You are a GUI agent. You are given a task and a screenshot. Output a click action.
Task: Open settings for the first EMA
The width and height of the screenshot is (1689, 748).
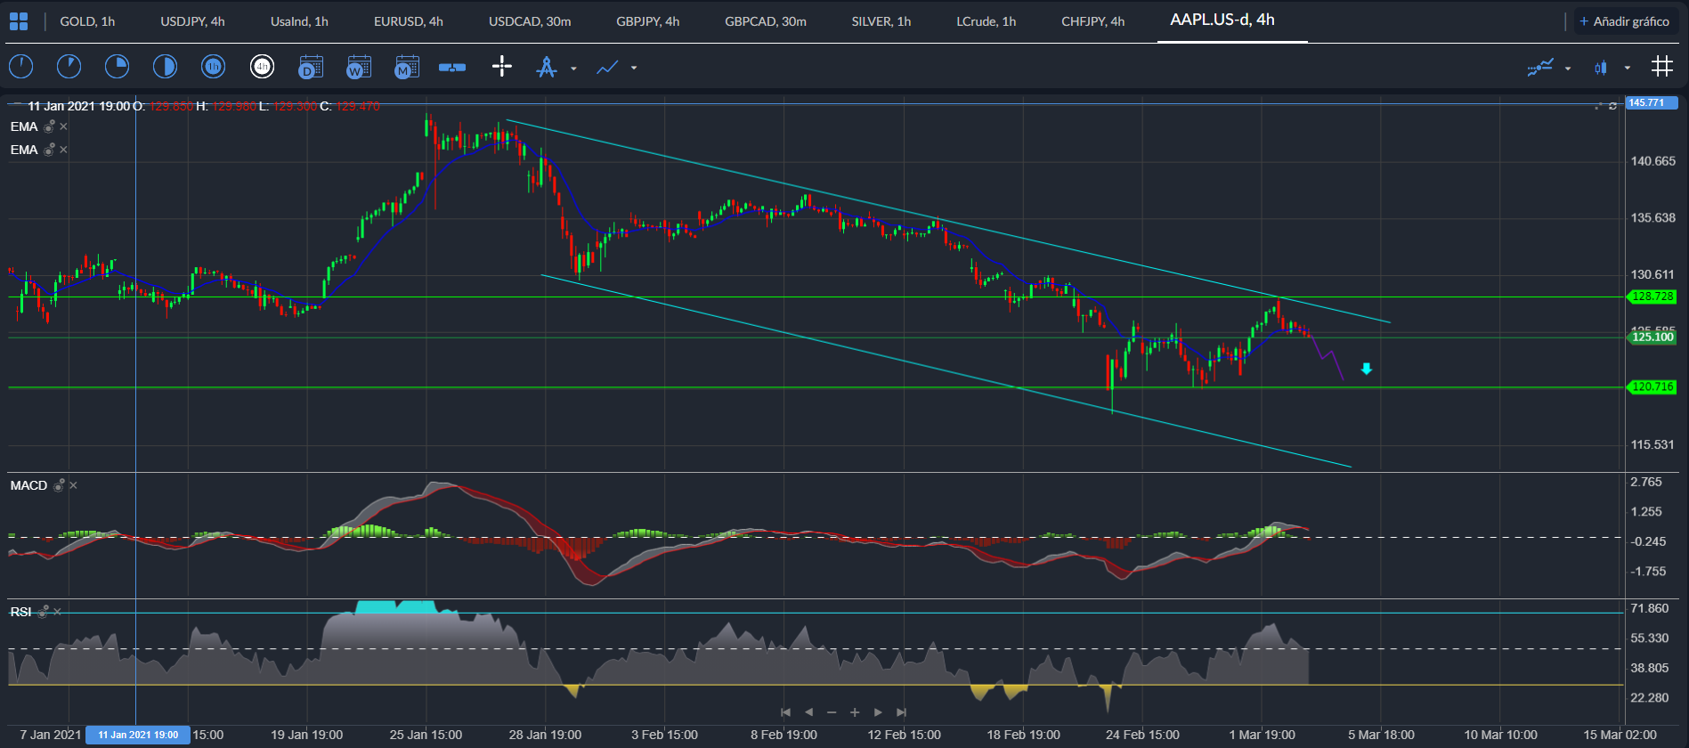click(50, 126)
